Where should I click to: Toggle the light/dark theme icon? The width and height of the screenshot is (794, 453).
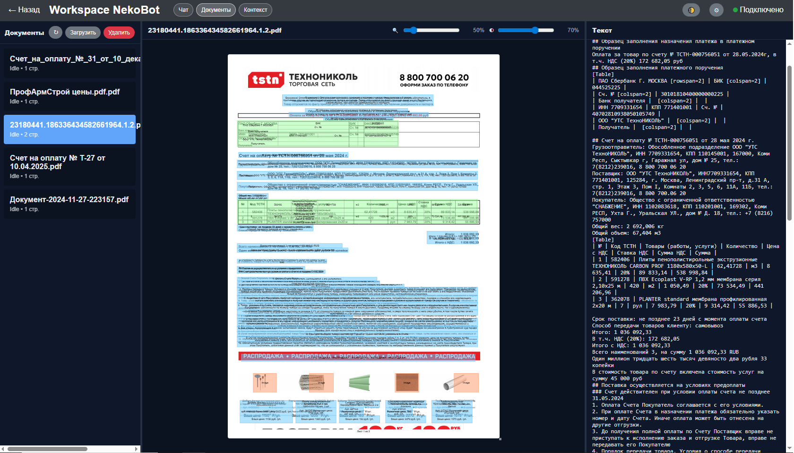[x=691, y=10]
